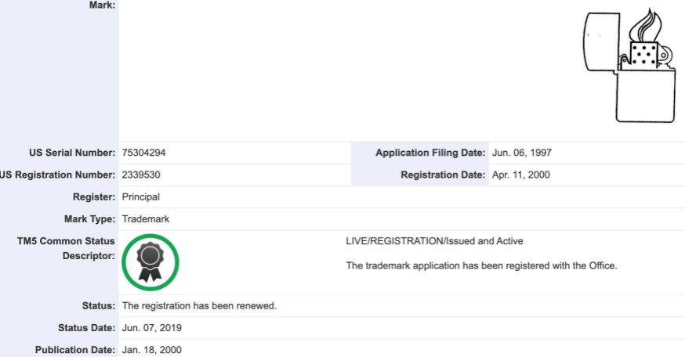The width and height of the screenshot is (685, 357).
Task: Select serial number 75304294
Action: [143, 153]
